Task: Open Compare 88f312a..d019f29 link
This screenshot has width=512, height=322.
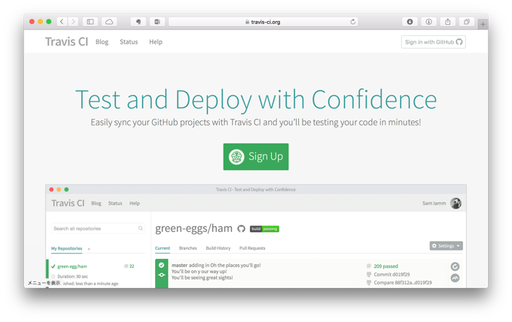Action: click(x=403, y=283)
